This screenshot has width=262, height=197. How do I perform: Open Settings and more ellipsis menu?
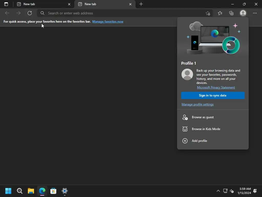(255, 13)
